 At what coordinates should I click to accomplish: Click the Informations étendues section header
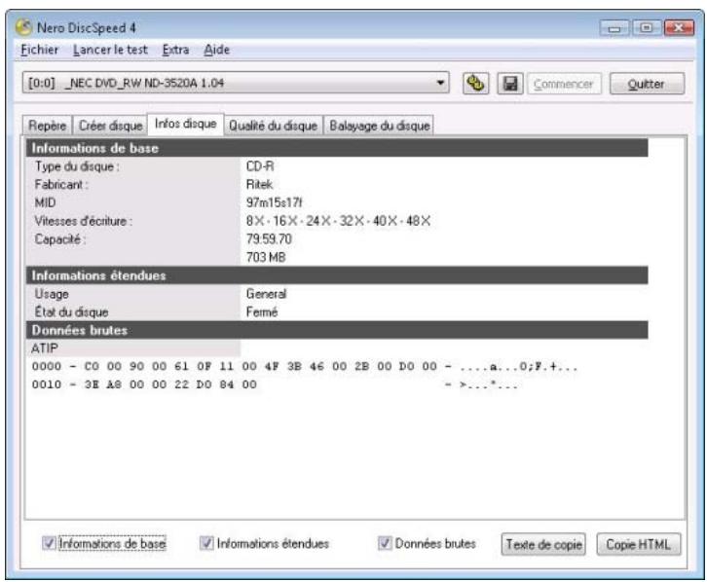point(337,275)
